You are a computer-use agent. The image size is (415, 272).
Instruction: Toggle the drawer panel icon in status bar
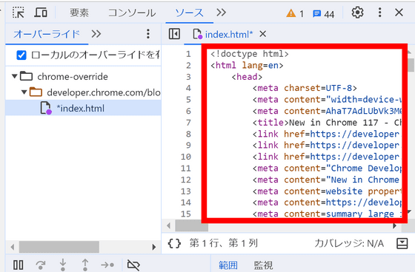click(402, 243)
